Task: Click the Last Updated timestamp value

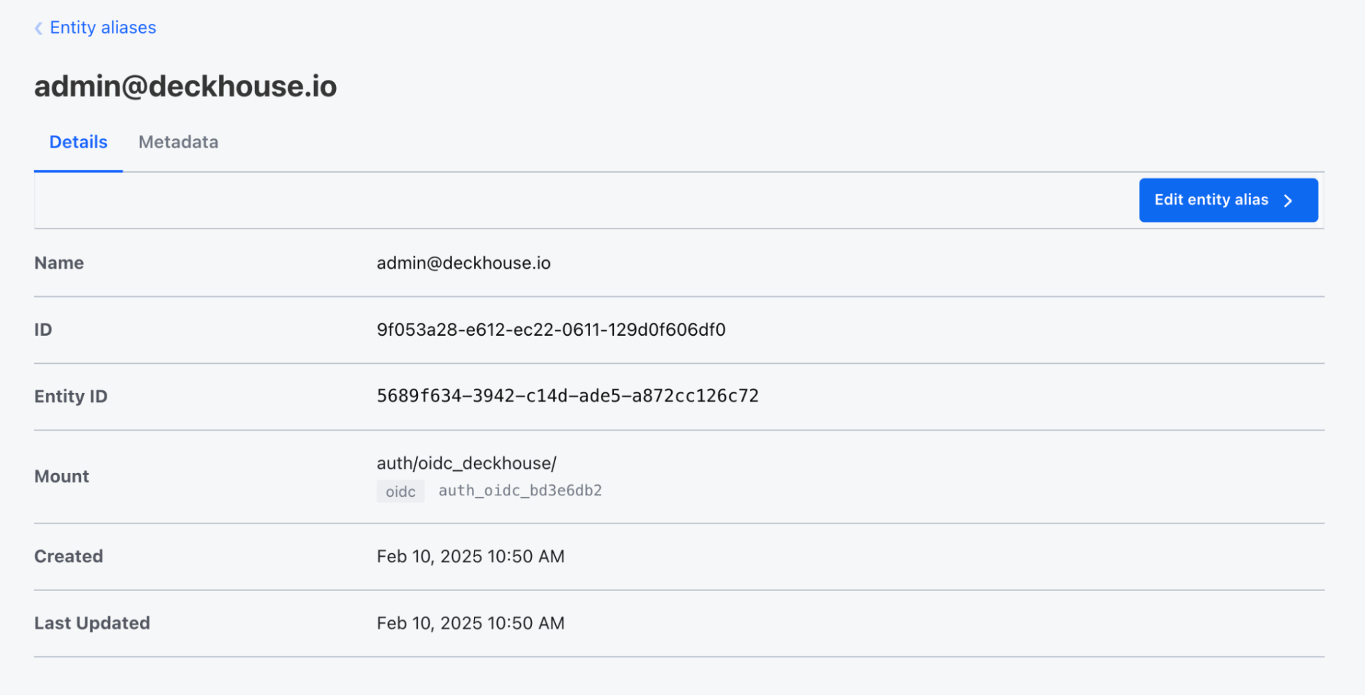Action: [x=470, y=624]
